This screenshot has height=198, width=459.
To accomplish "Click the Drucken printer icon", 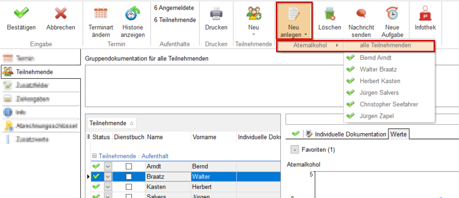I will pos(216,13).
